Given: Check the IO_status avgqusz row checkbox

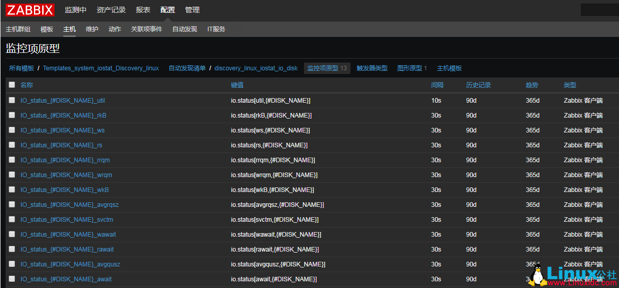Looking at the screenshot, I should (12, 264).
